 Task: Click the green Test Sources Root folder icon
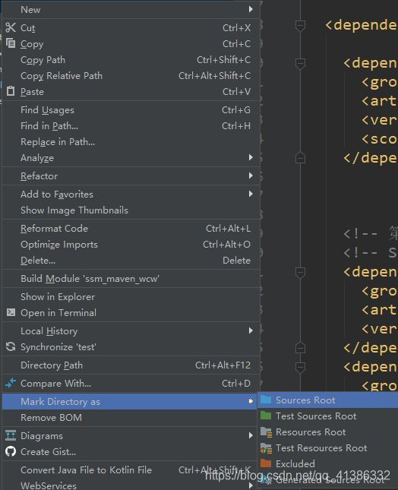(266, 416)
